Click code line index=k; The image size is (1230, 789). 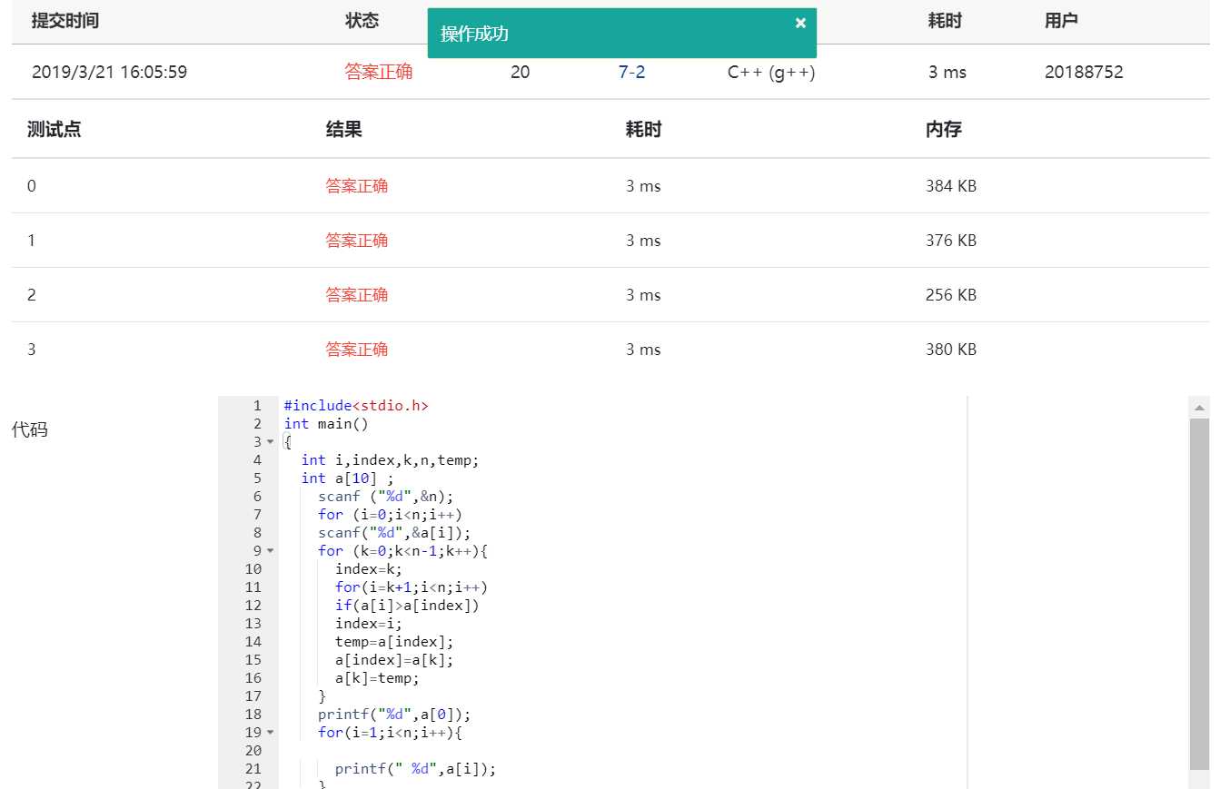(369, 569)
